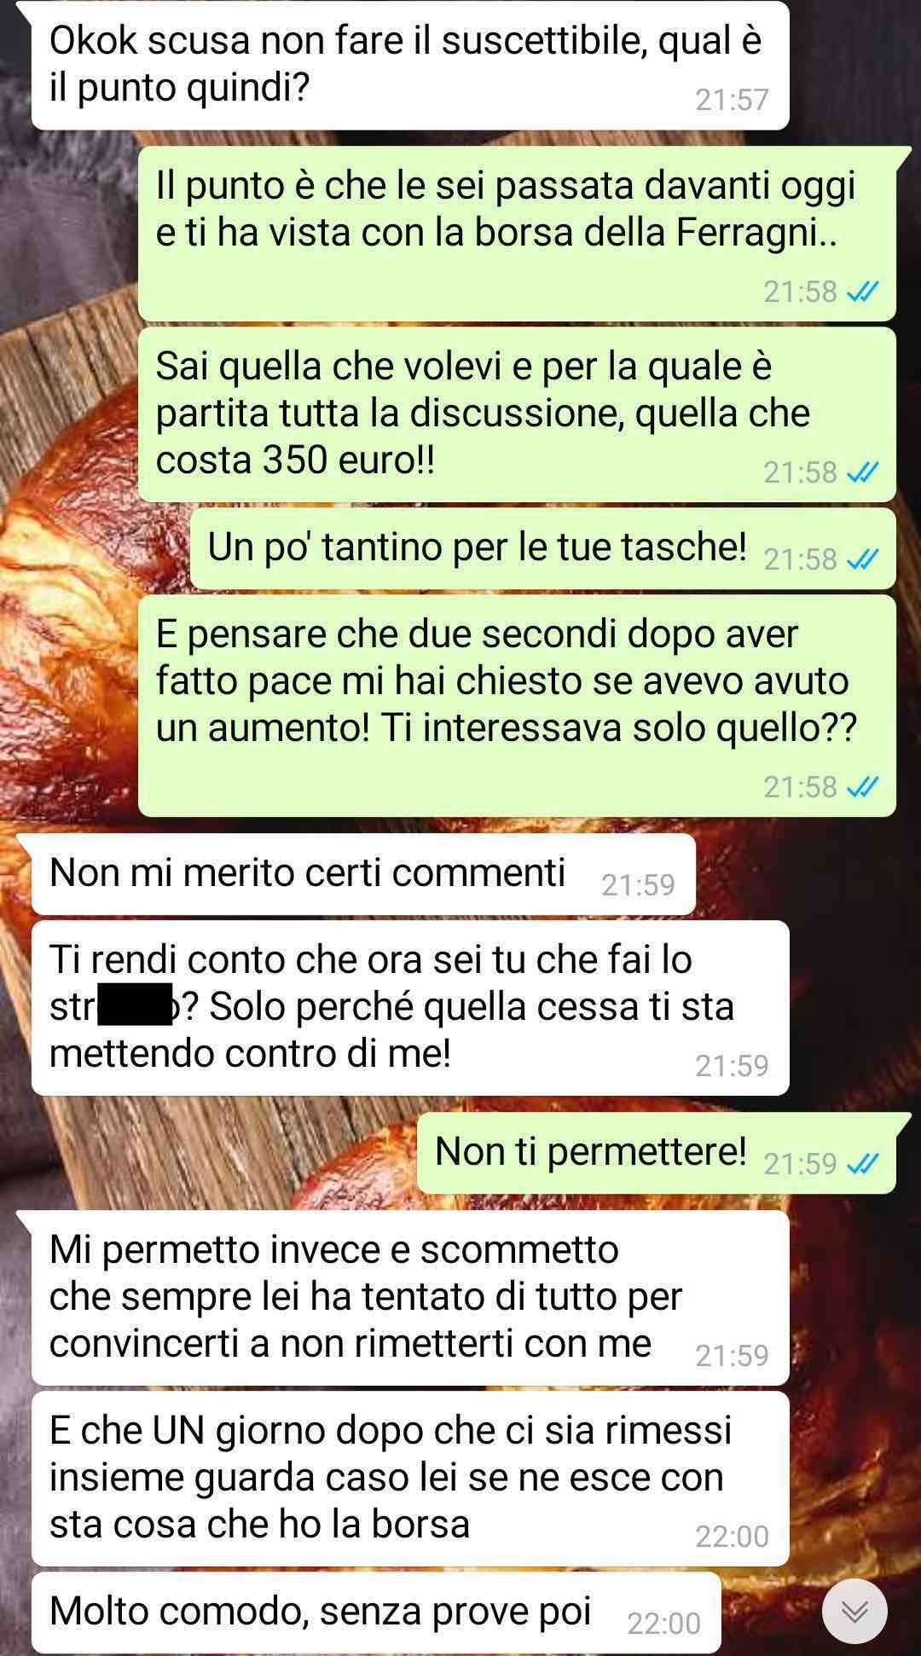The width and height of the screenshot is (921, 1656).
Task: Select message 'Molto comodo, senza prove poi'
Action: click(376, 1613)
